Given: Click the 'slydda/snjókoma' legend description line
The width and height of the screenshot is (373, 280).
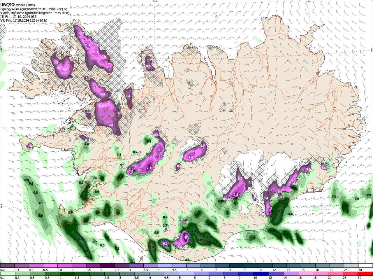Looking at the screenshot, I should click(x=35, y=13).
